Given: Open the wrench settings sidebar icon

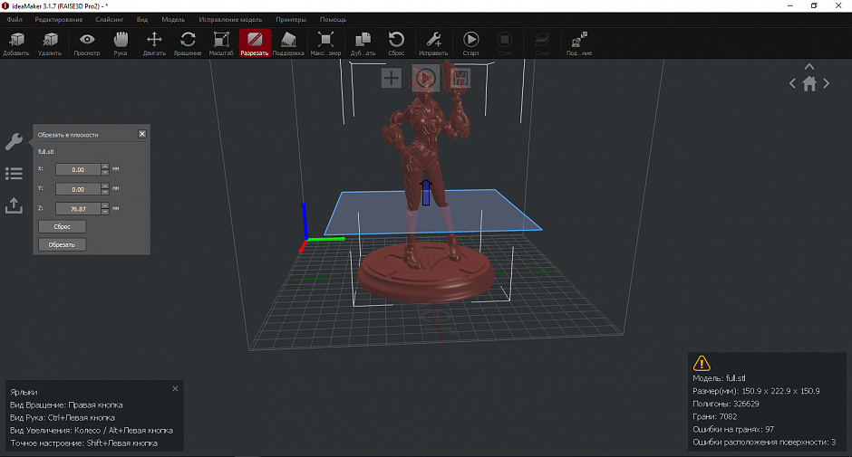Looking at the screenshot, I should [x=14, y=142].
